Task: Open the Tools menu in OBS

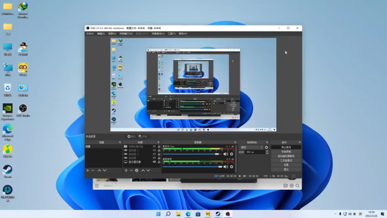Action: click(x=171, y=33)
